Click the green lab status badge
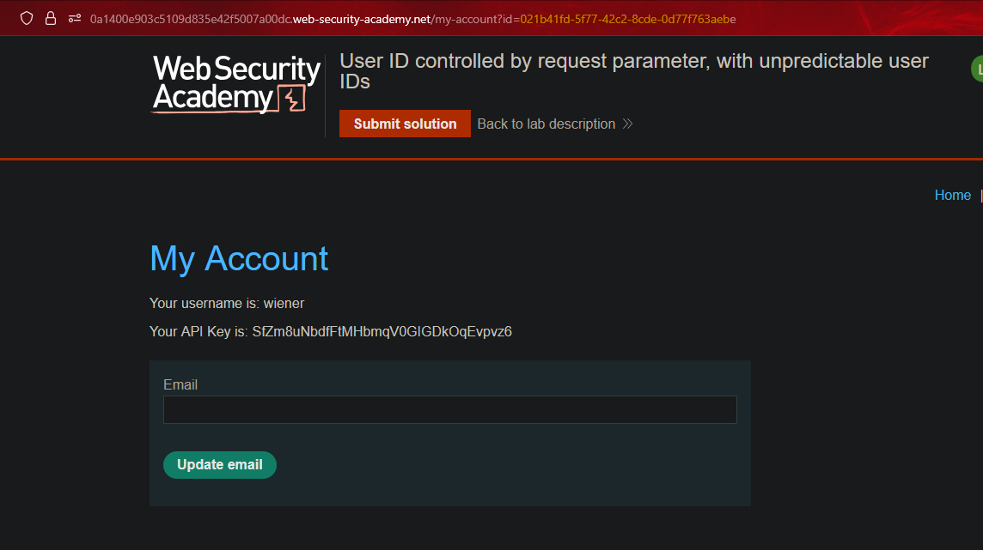 click(x=977, y=70)
